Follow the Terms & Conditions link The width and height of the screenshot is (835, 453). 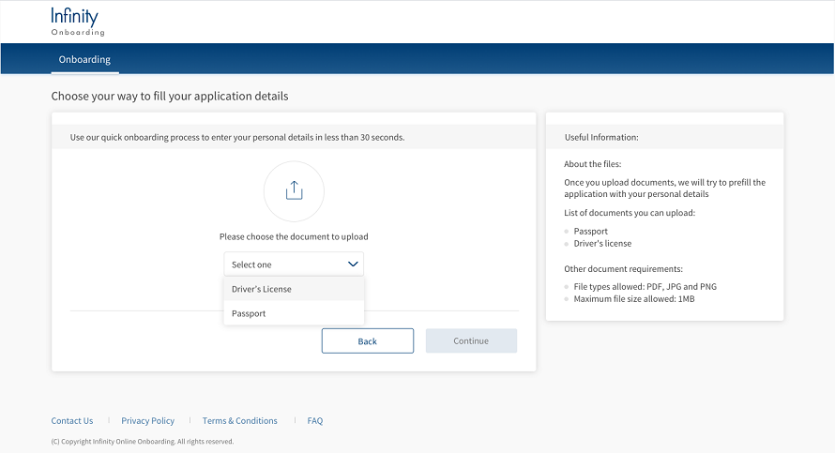(x=240, y=421)
